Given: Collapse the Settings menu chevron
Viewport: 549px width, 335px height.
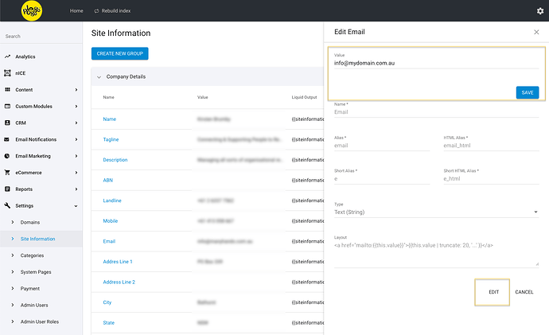Looking at the screenshot, I should 76,206.
